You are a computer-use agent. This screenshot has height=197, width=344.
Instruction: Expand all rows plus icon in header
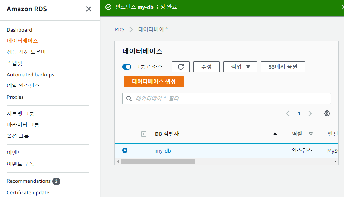click(144, 134)
